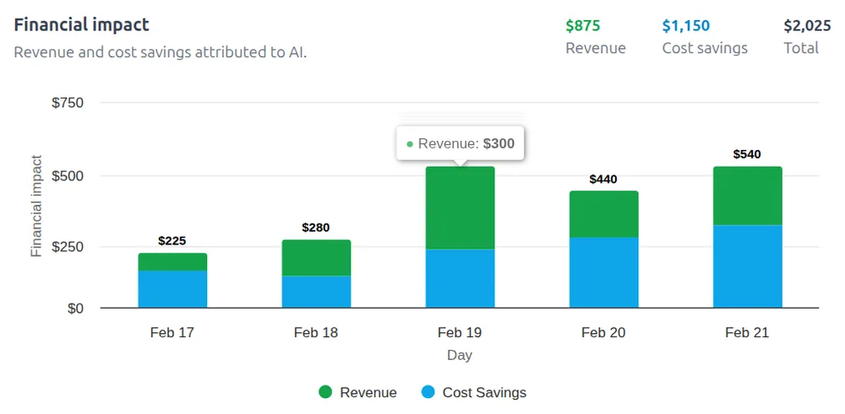Click the green Revenue legend dot

pyautogui.click(x=325, y=392)
